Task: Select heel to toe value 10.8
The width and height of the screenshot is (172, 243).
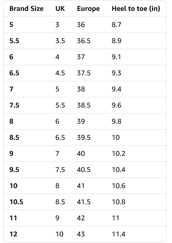Action: click(118, 202)
